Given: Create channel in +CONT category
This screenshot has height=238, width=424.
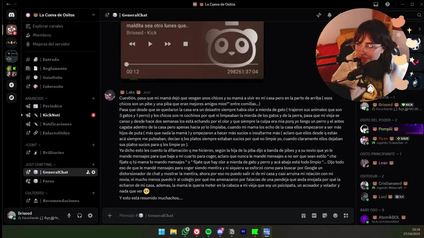Looking at the screenshot, I should coord(93,145).
